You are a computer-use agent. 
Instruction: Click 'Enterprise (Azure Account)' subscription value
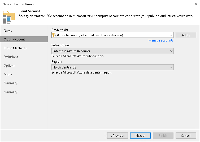(x=71, y=51)
